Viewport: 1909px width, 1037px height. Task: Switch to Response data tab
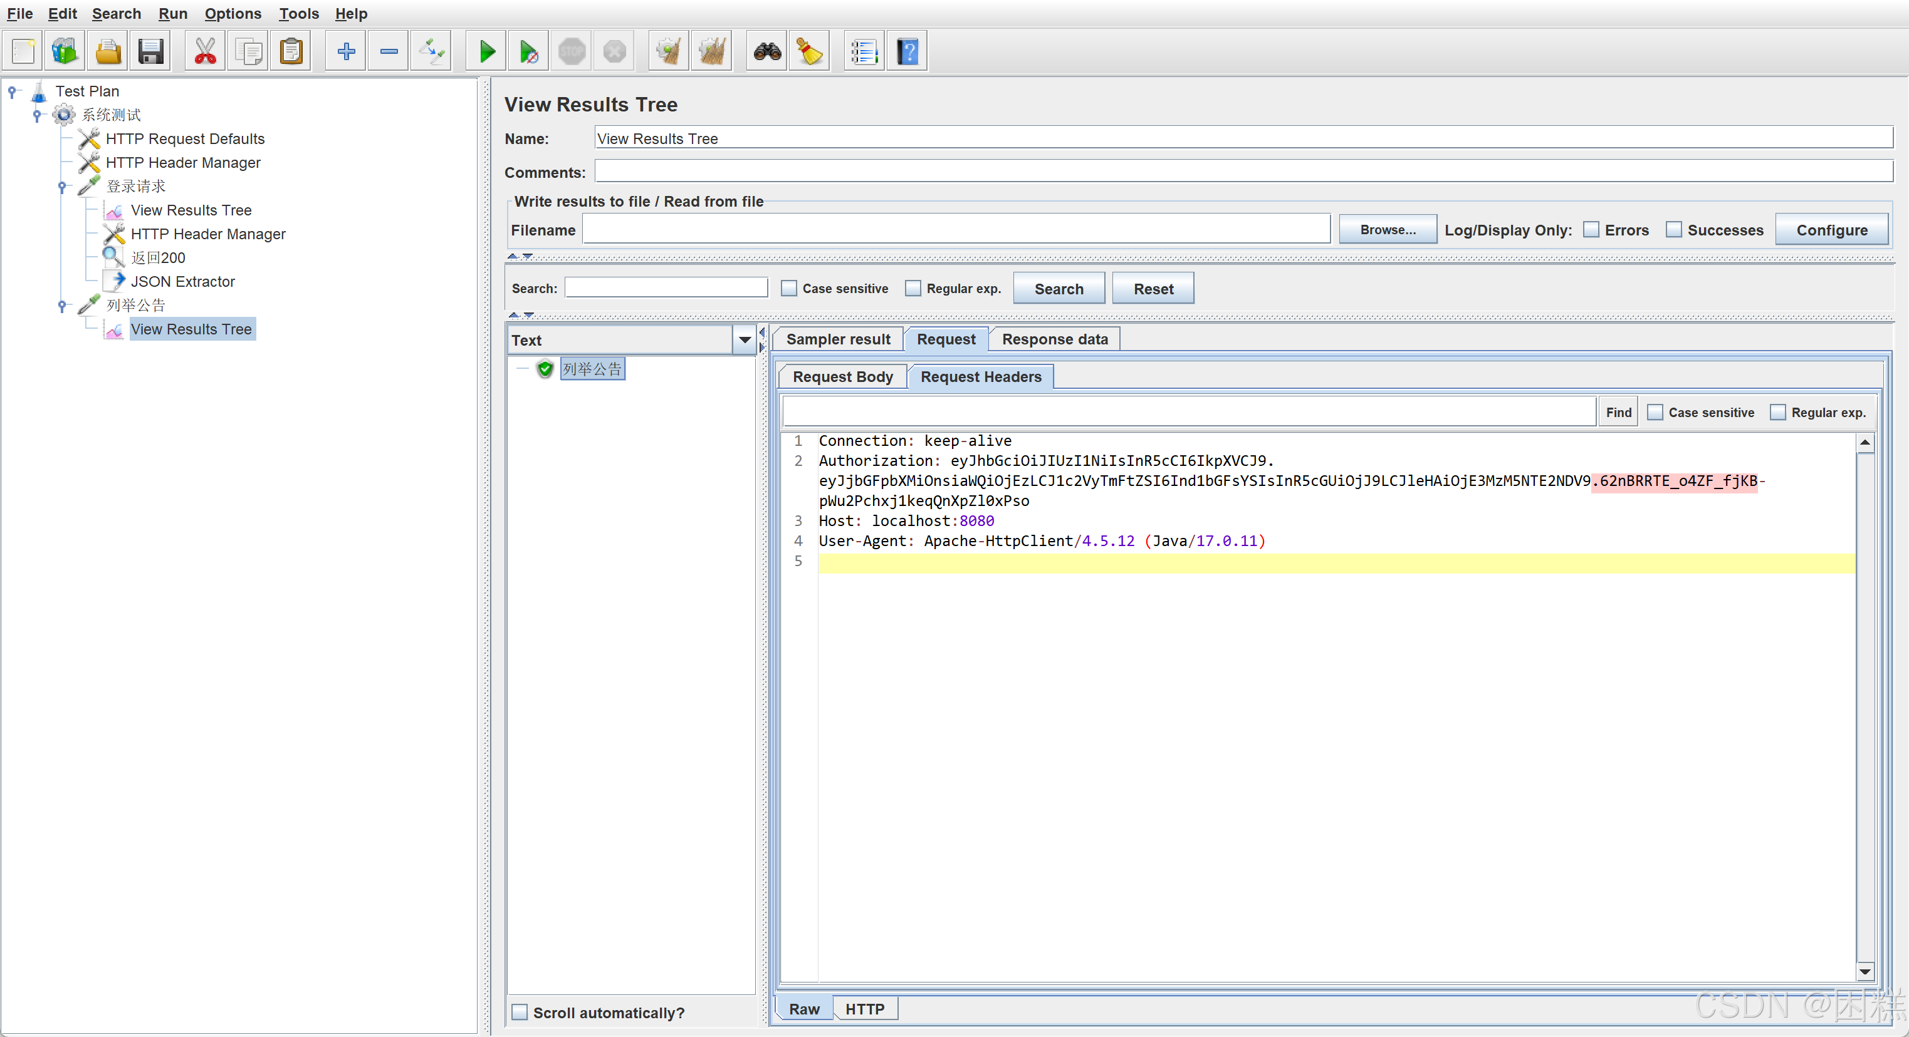click(1055, 339)
